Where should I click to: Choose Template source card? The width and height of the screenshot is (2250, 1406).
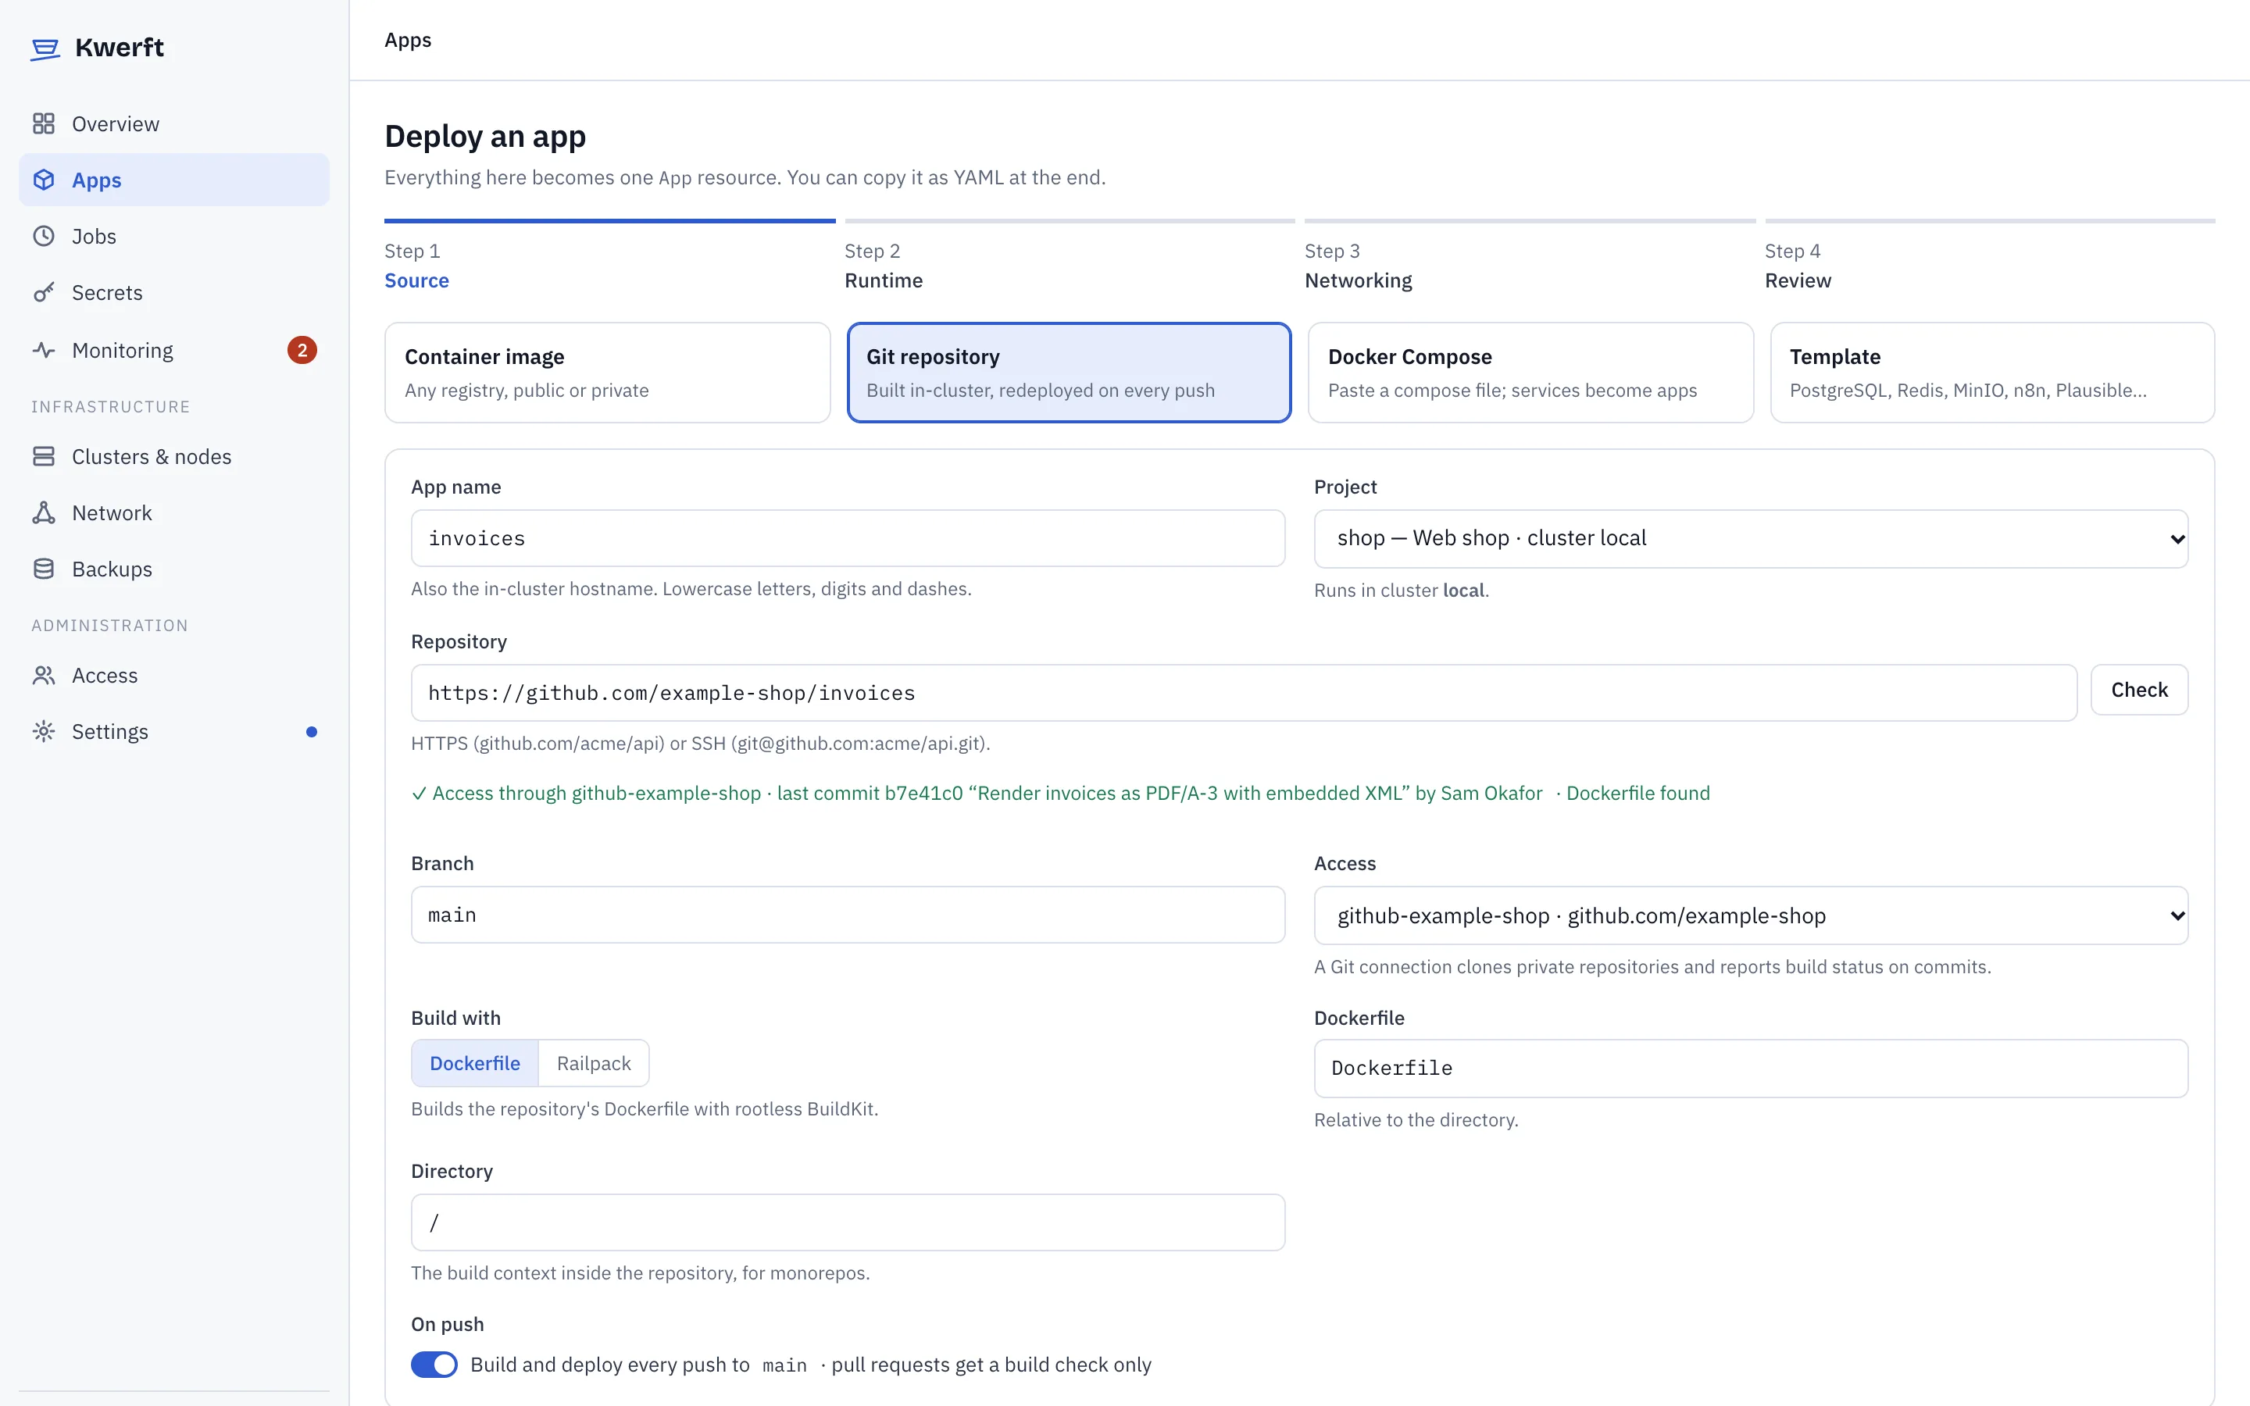point(1992,373)
